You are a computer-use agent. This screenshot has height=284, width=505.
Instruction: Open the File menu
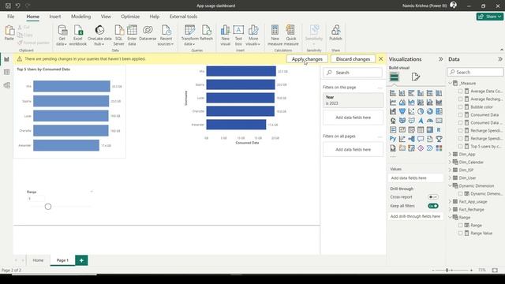(10, 17)
